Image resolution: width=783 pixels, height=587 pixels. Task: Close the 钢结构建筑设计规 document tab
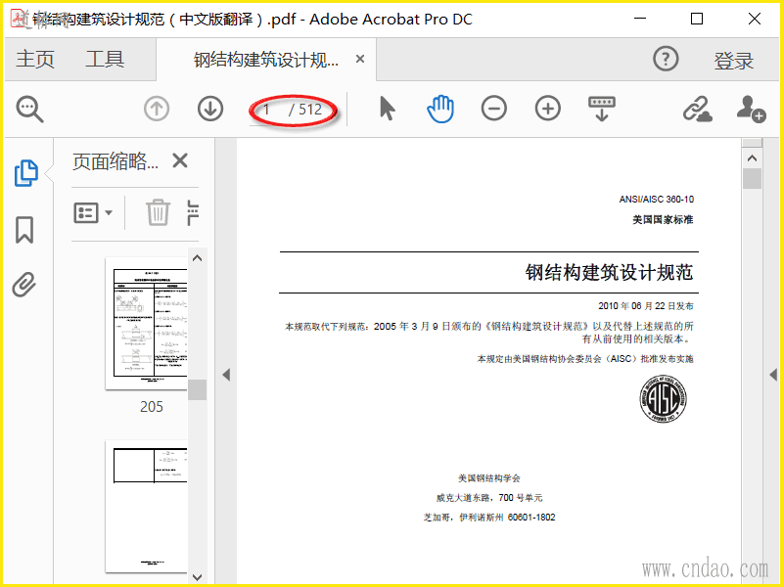click(x=359, y=59)
